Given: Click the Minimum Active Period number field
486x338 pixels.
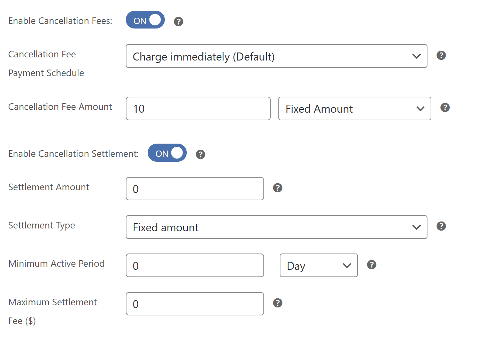Looking at the screenshot, I should [x=195, y=265].
